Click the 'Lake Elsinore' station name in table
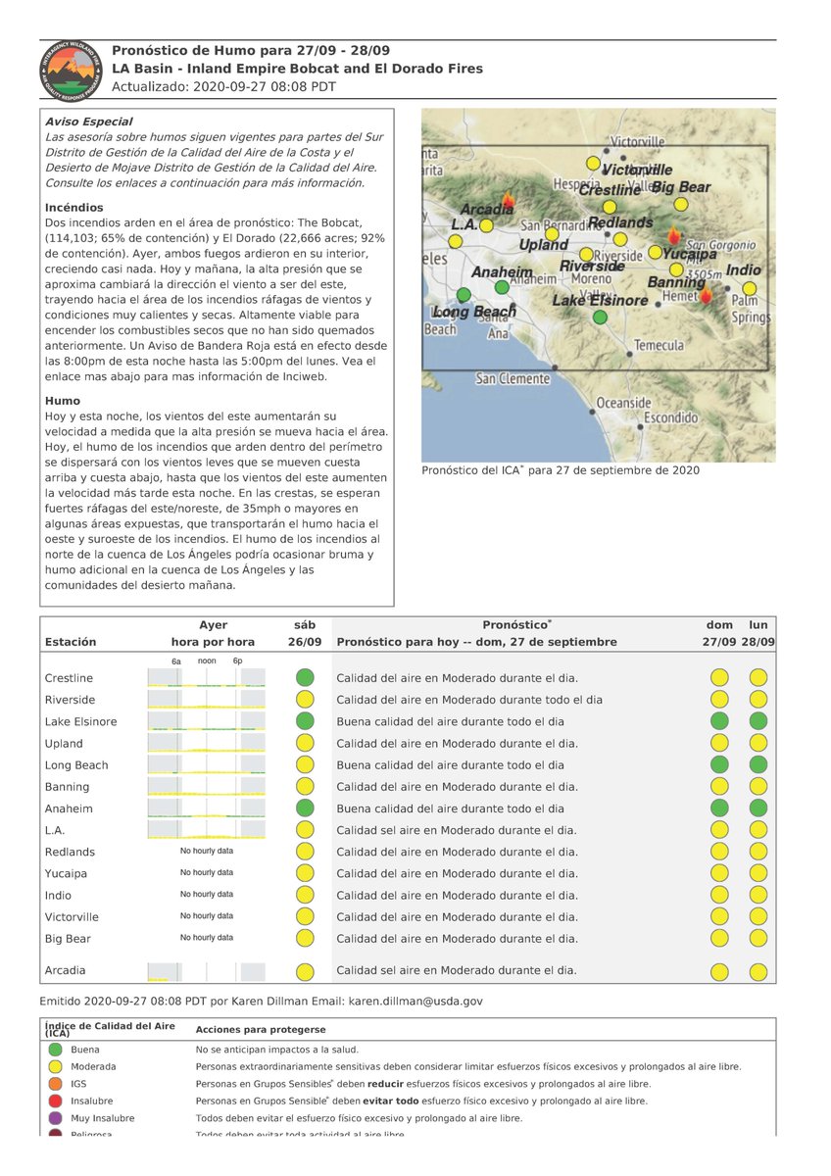 pos(80,721)
